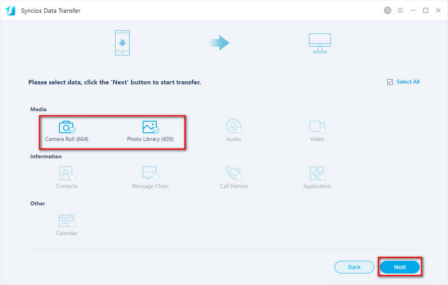Close the Syncios Data Transfer window

[x=438, y=11]
